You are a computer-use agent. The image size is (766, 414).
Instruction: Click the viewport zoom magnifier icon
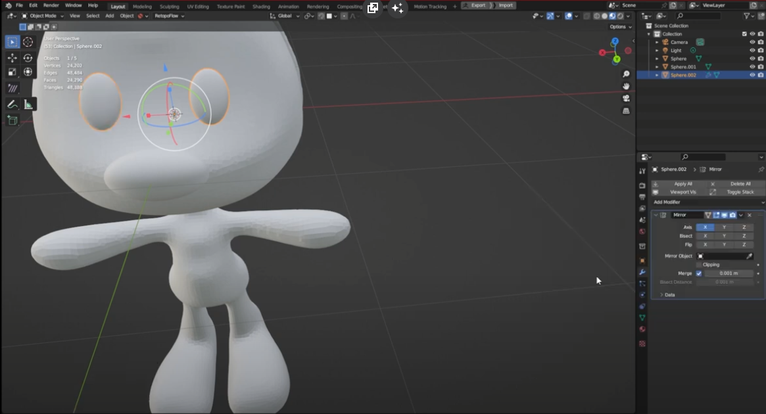pos(626,74)
